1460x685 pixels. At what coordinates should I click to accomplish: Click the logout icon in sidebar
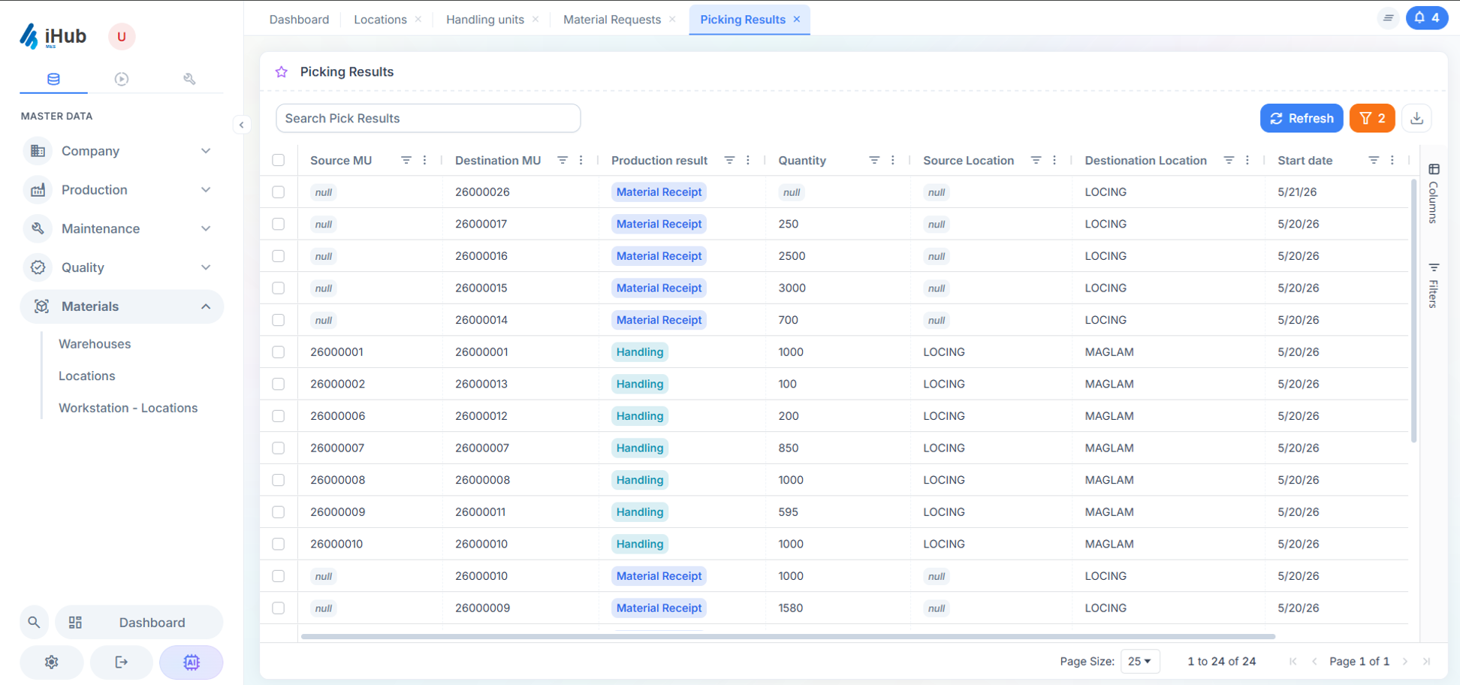121,662
